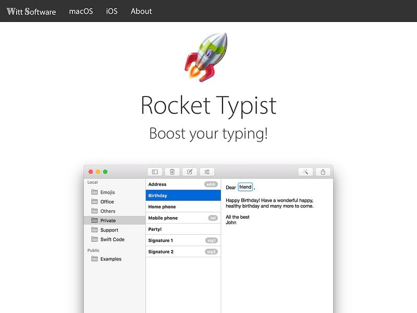Click the Local section header
The height and width of the screenshot is (313, 417).
pos(93,182)
